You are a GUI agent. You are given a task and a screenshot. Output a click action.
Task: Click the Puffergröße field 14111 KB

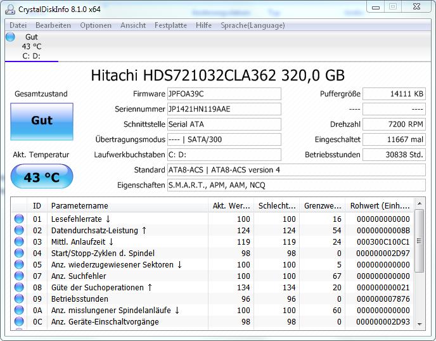click(394, 94)
